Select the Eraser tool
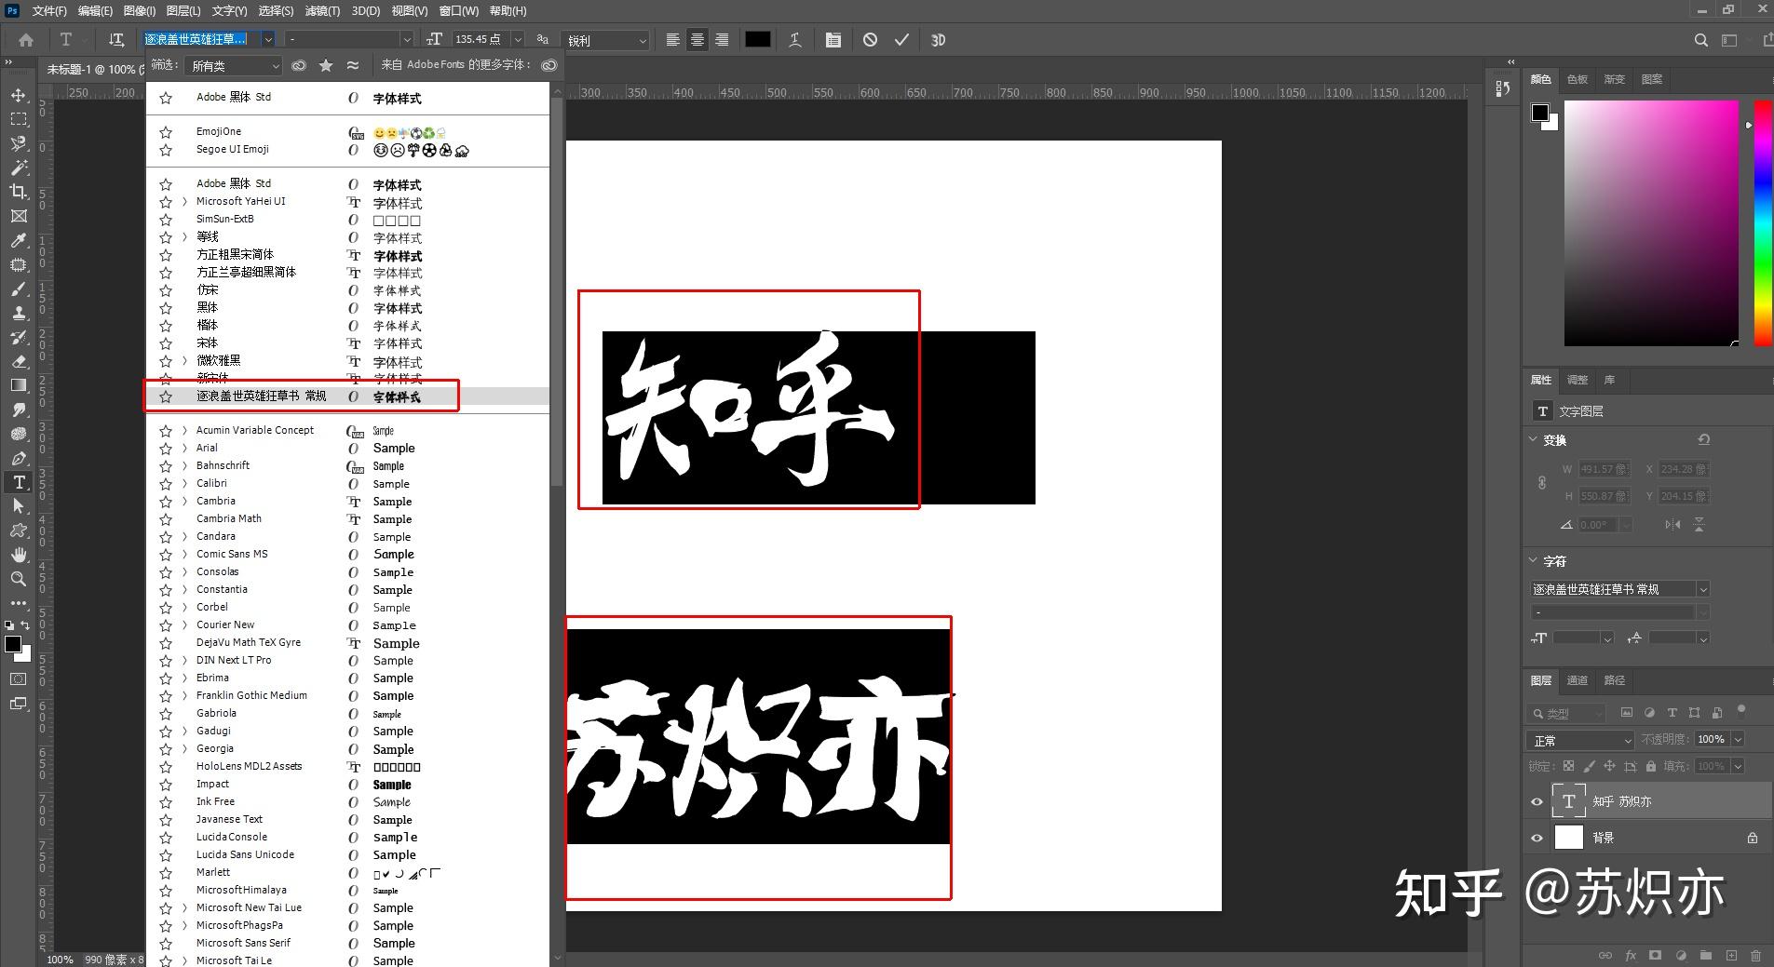Image resolution: width=1774 pixels, height=967 pixels. click(19, 361)
